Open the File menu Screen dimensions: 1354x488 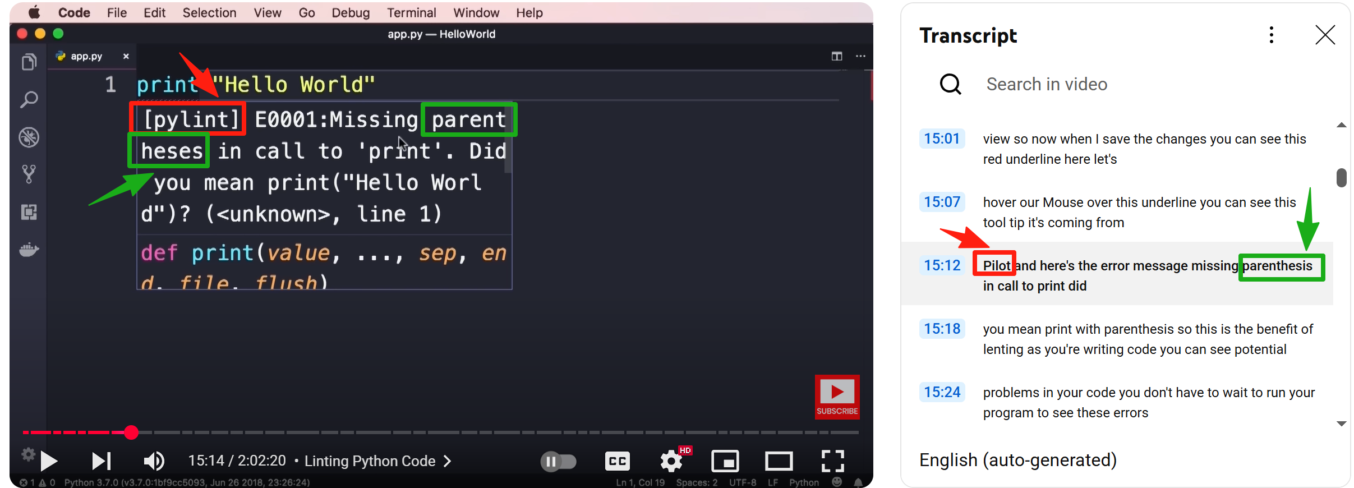pyautogui.click(x=117, y=12)
